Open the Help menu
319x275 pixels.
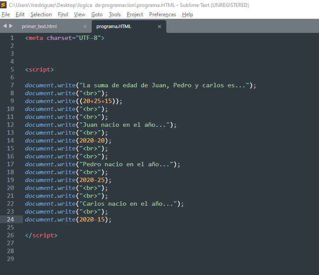click(x=187, y=14)
